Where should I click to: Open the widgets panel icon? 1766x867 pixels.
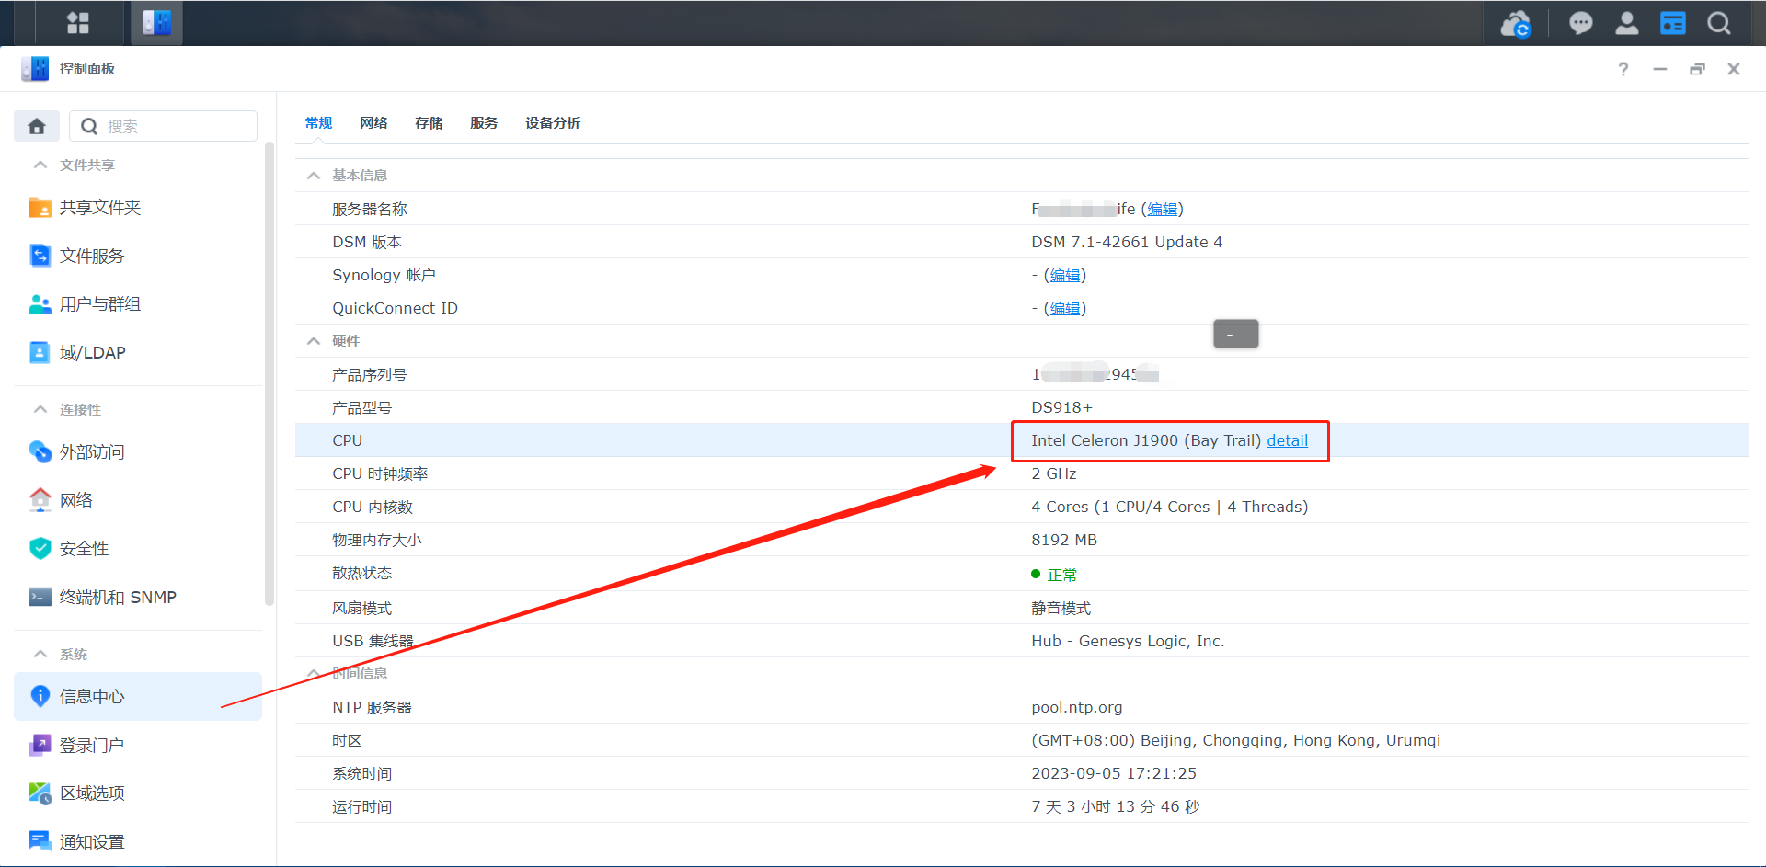[1673, 23]
